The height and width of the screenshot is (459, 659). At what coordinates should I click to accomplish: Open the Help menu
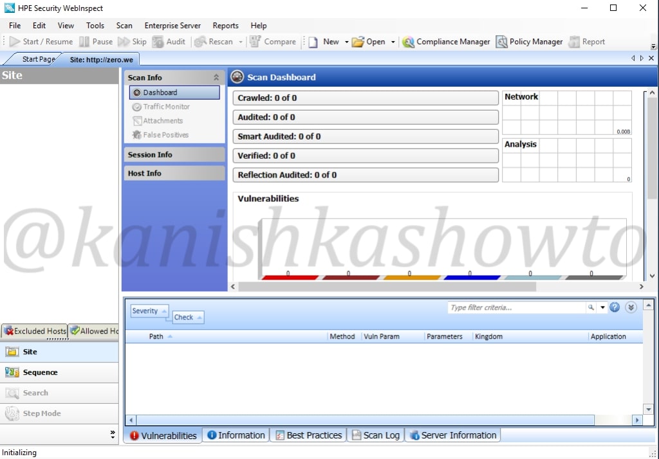[259, 26]
